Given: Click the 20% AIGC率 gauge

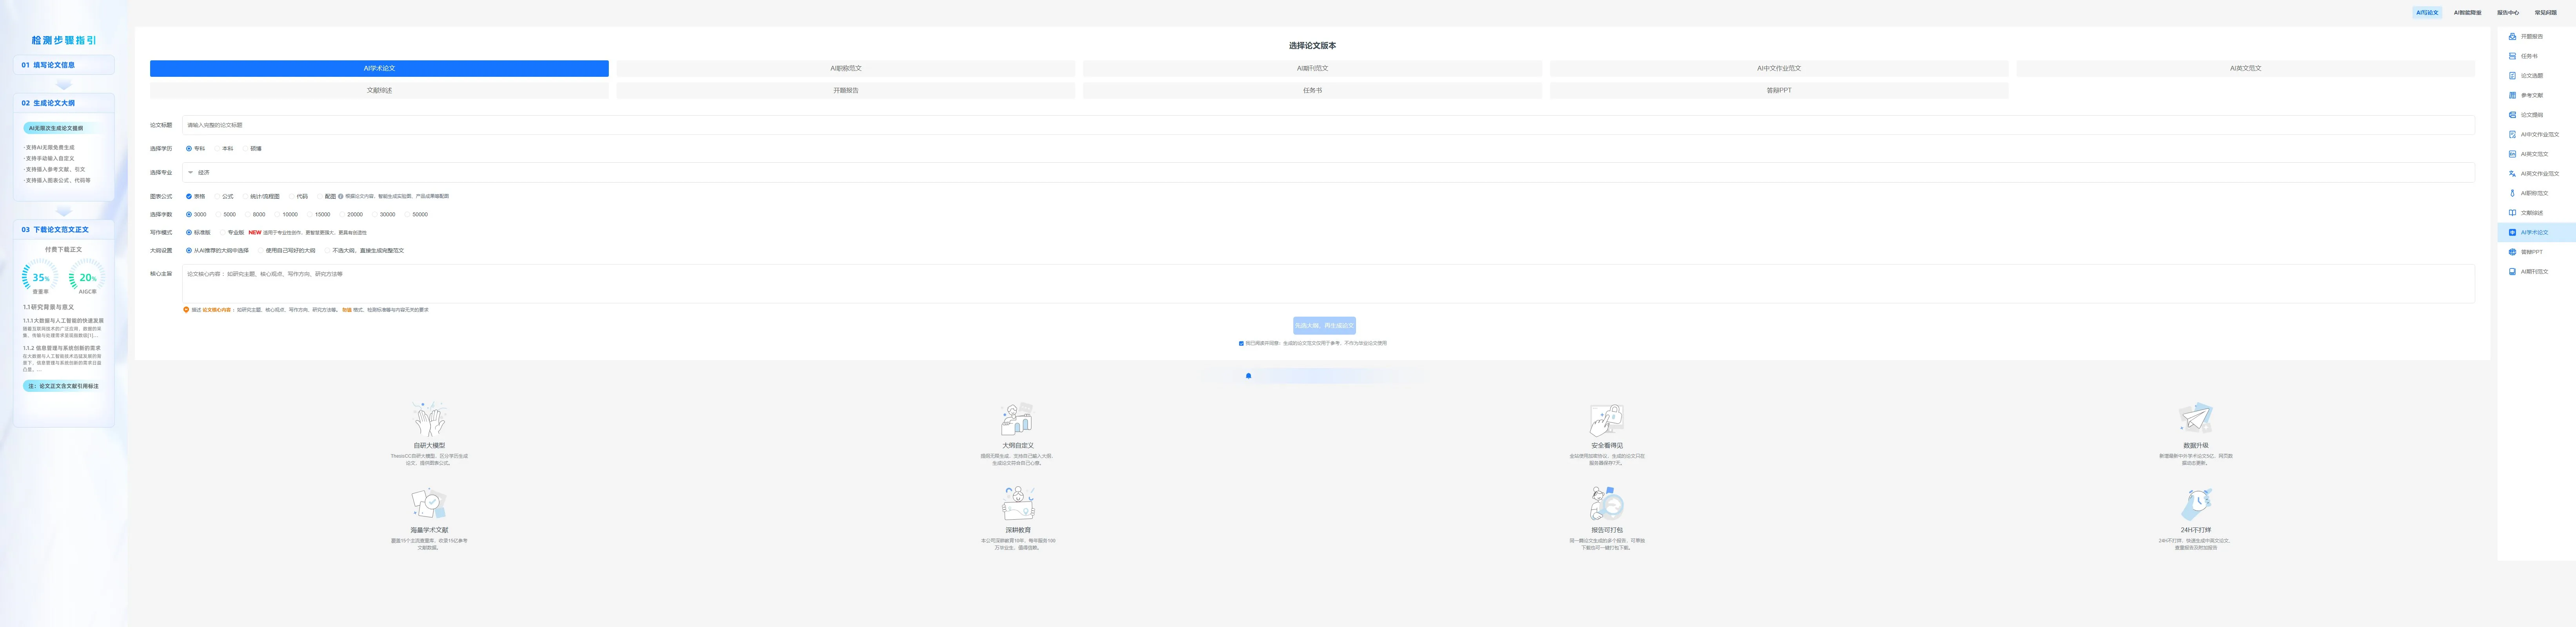Looking at the screenshot, I should click(87, 278).
